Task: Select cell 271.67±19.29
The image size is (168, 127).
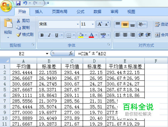Action: coord(125,124)
